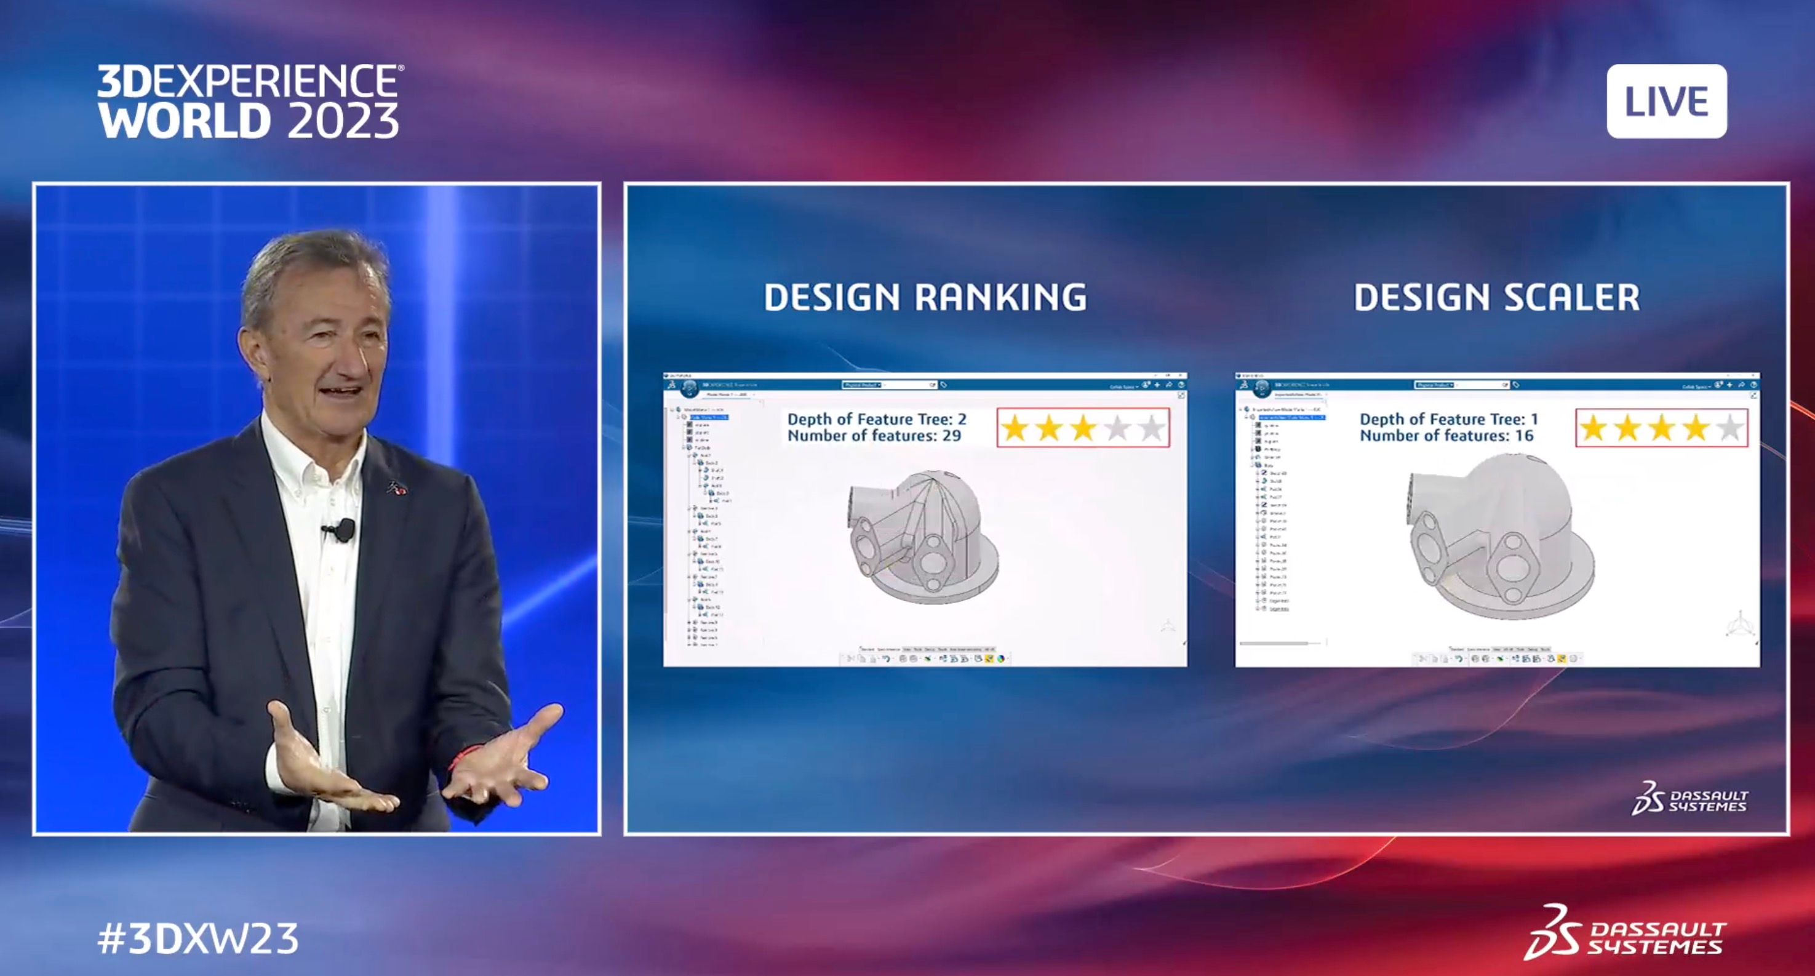
Task: Select the highlighted blue tree node in Design Scaler
Action: [x=1292, y=418]
